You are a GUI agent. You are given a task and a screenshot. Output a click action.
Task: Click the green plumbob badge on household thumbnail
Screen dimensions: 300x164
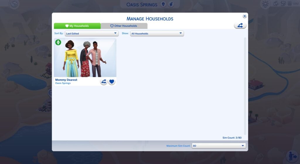pyautogui.click(x=58, y=42)
